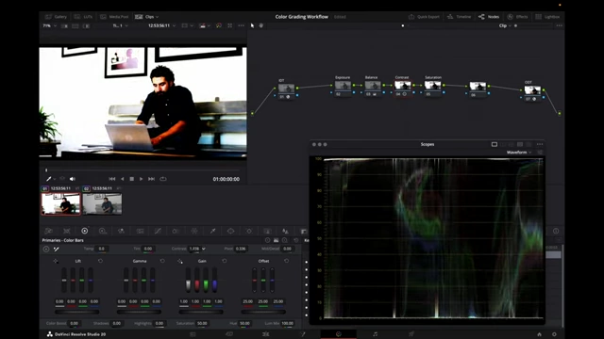Adjust the Lift master wheel slider

(x=77, y=312)
